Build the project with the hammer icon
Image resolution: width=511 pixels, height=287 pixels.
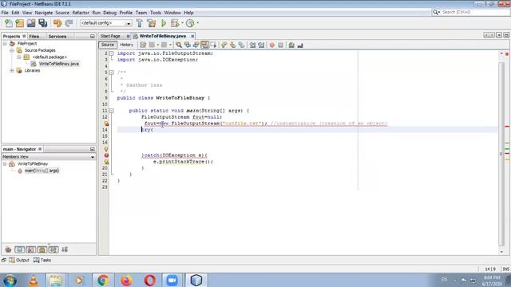140,23
